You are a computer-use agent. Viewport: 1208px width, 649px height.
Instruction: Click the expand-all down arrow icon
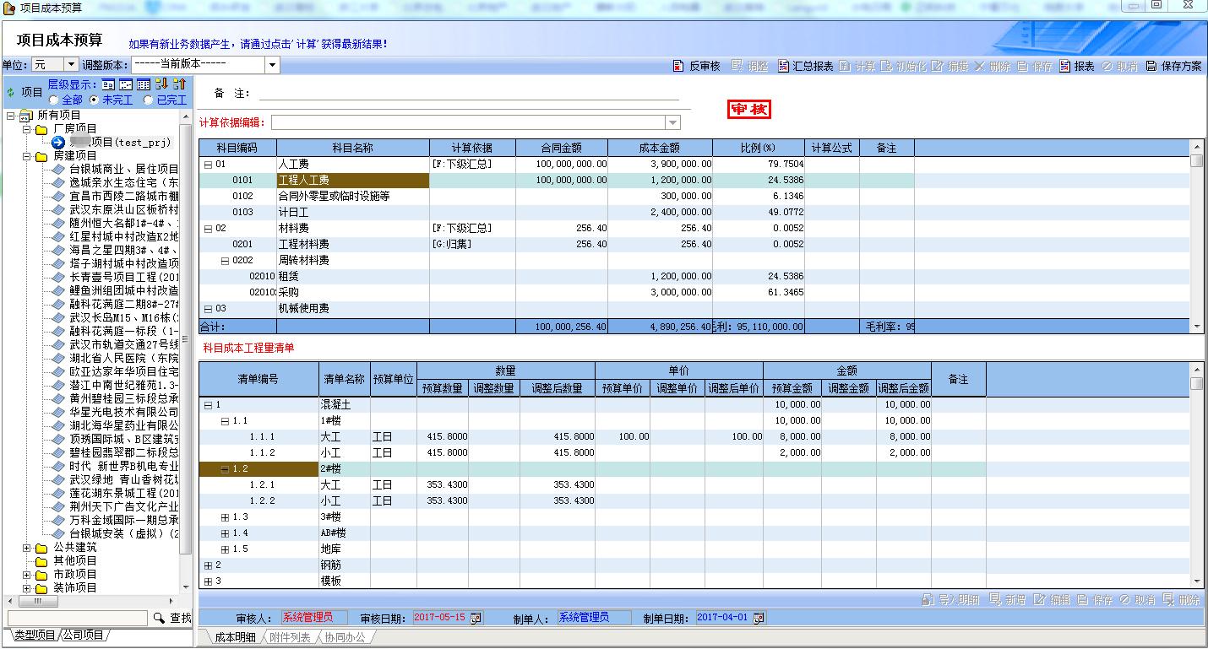coord(161,84)
